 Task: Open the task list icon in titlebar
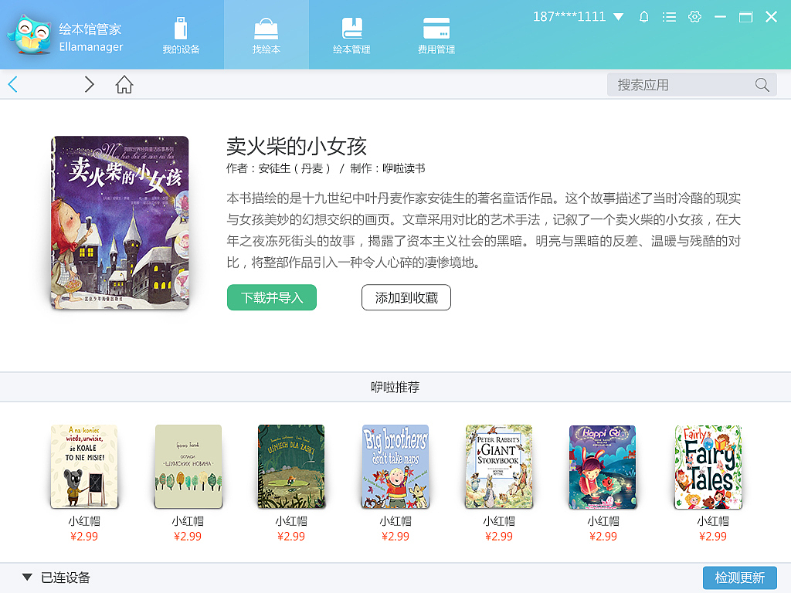(669, 16)
